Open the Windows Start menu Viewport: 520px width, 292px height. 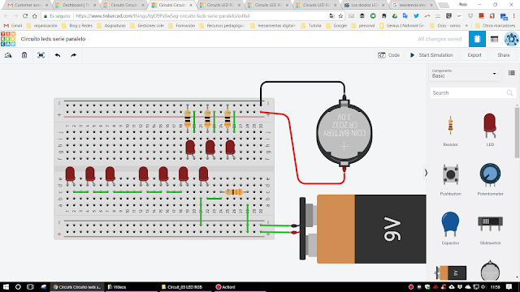pos(6,287)
